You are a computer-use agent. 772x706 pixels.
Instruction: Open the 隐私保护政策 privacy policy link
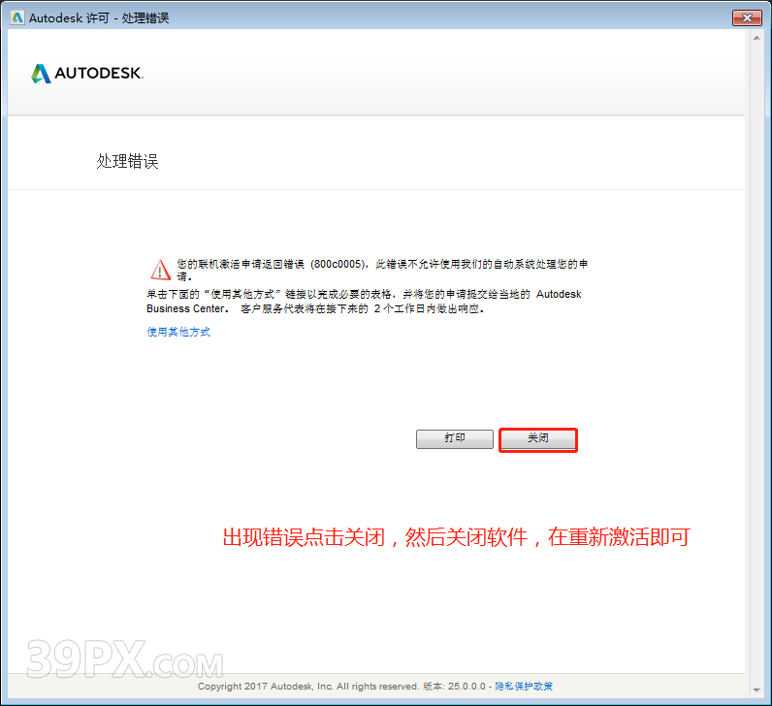(524, 687)
